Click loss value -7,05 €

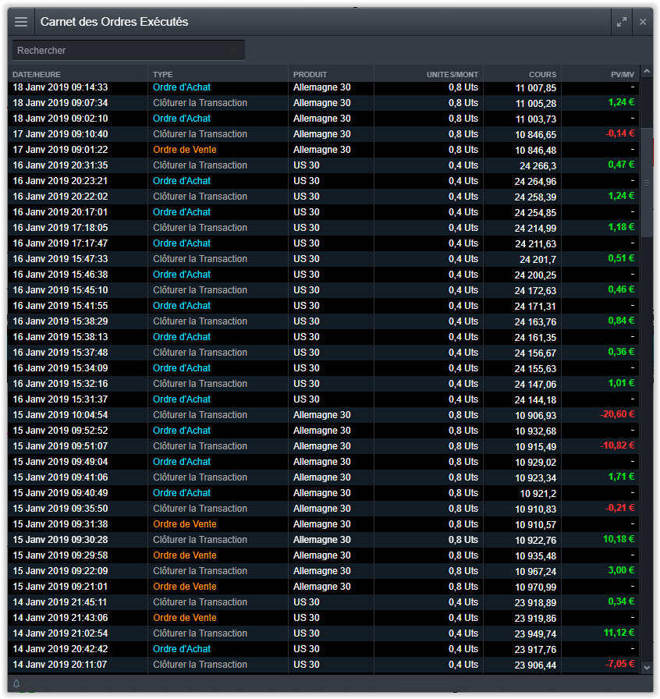[x=620, y=664]
